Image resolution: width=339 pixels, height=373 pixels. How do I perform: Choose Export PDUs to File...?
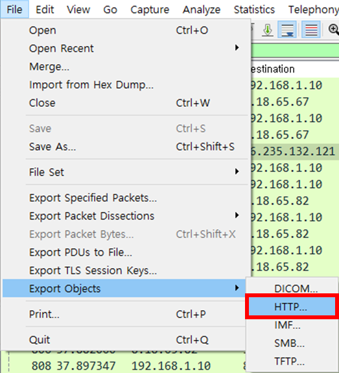125,252
